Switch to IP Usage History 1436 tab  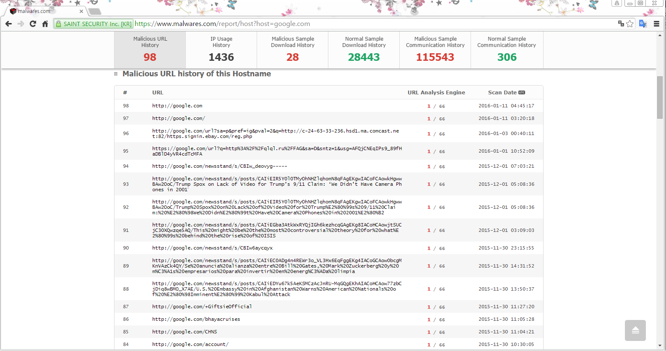[x=221, y=50]
